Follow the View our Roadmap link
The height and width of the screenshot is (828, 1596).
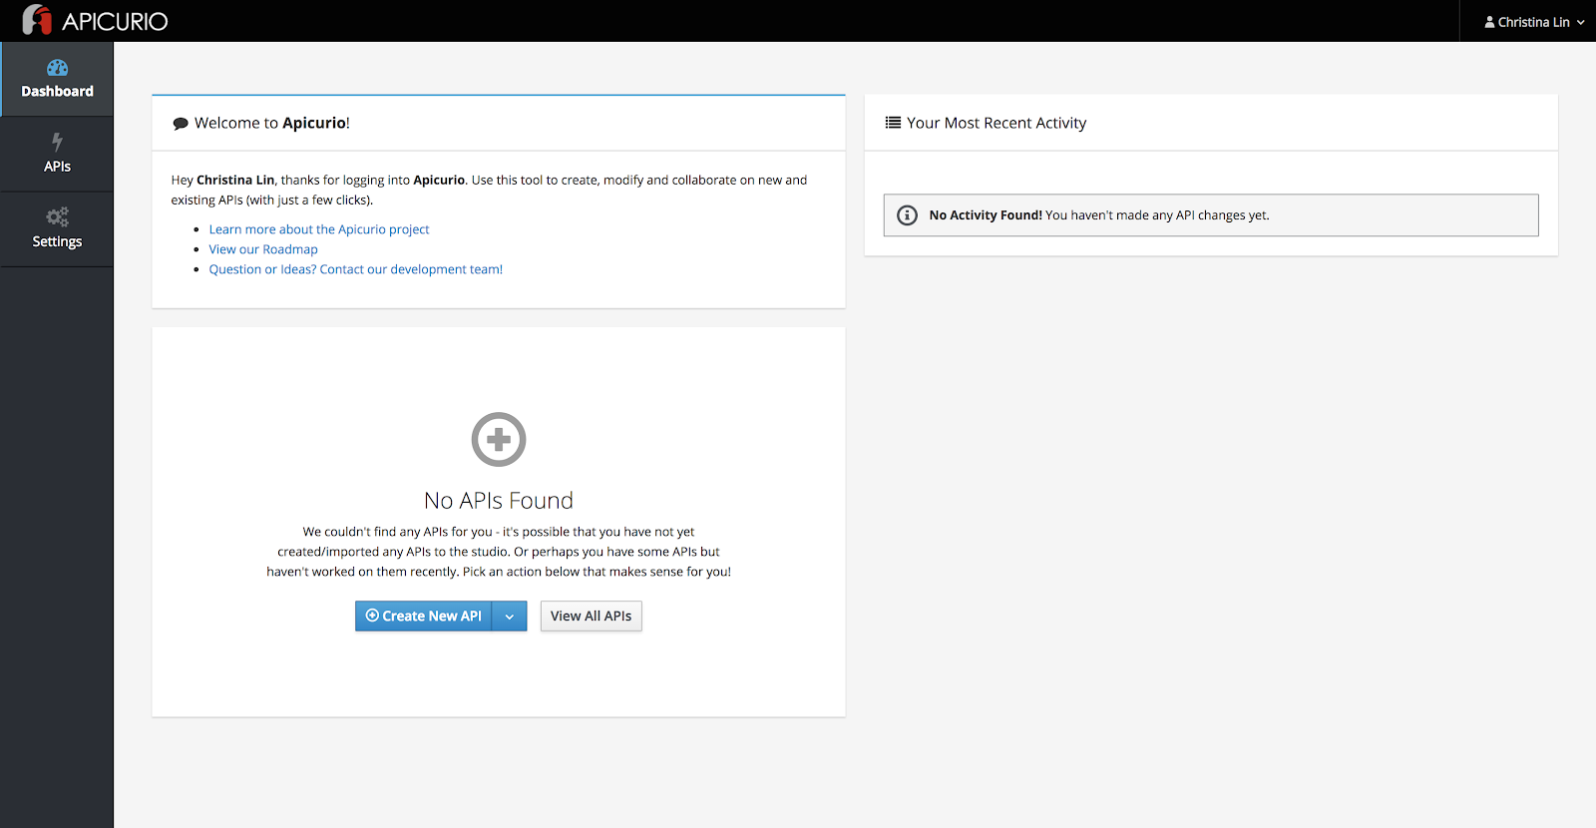[x=263, y=249]
